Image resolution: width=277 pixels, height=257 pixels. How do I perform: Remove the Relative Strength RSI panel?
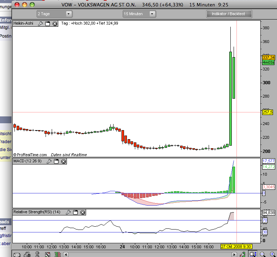[82, 212]
